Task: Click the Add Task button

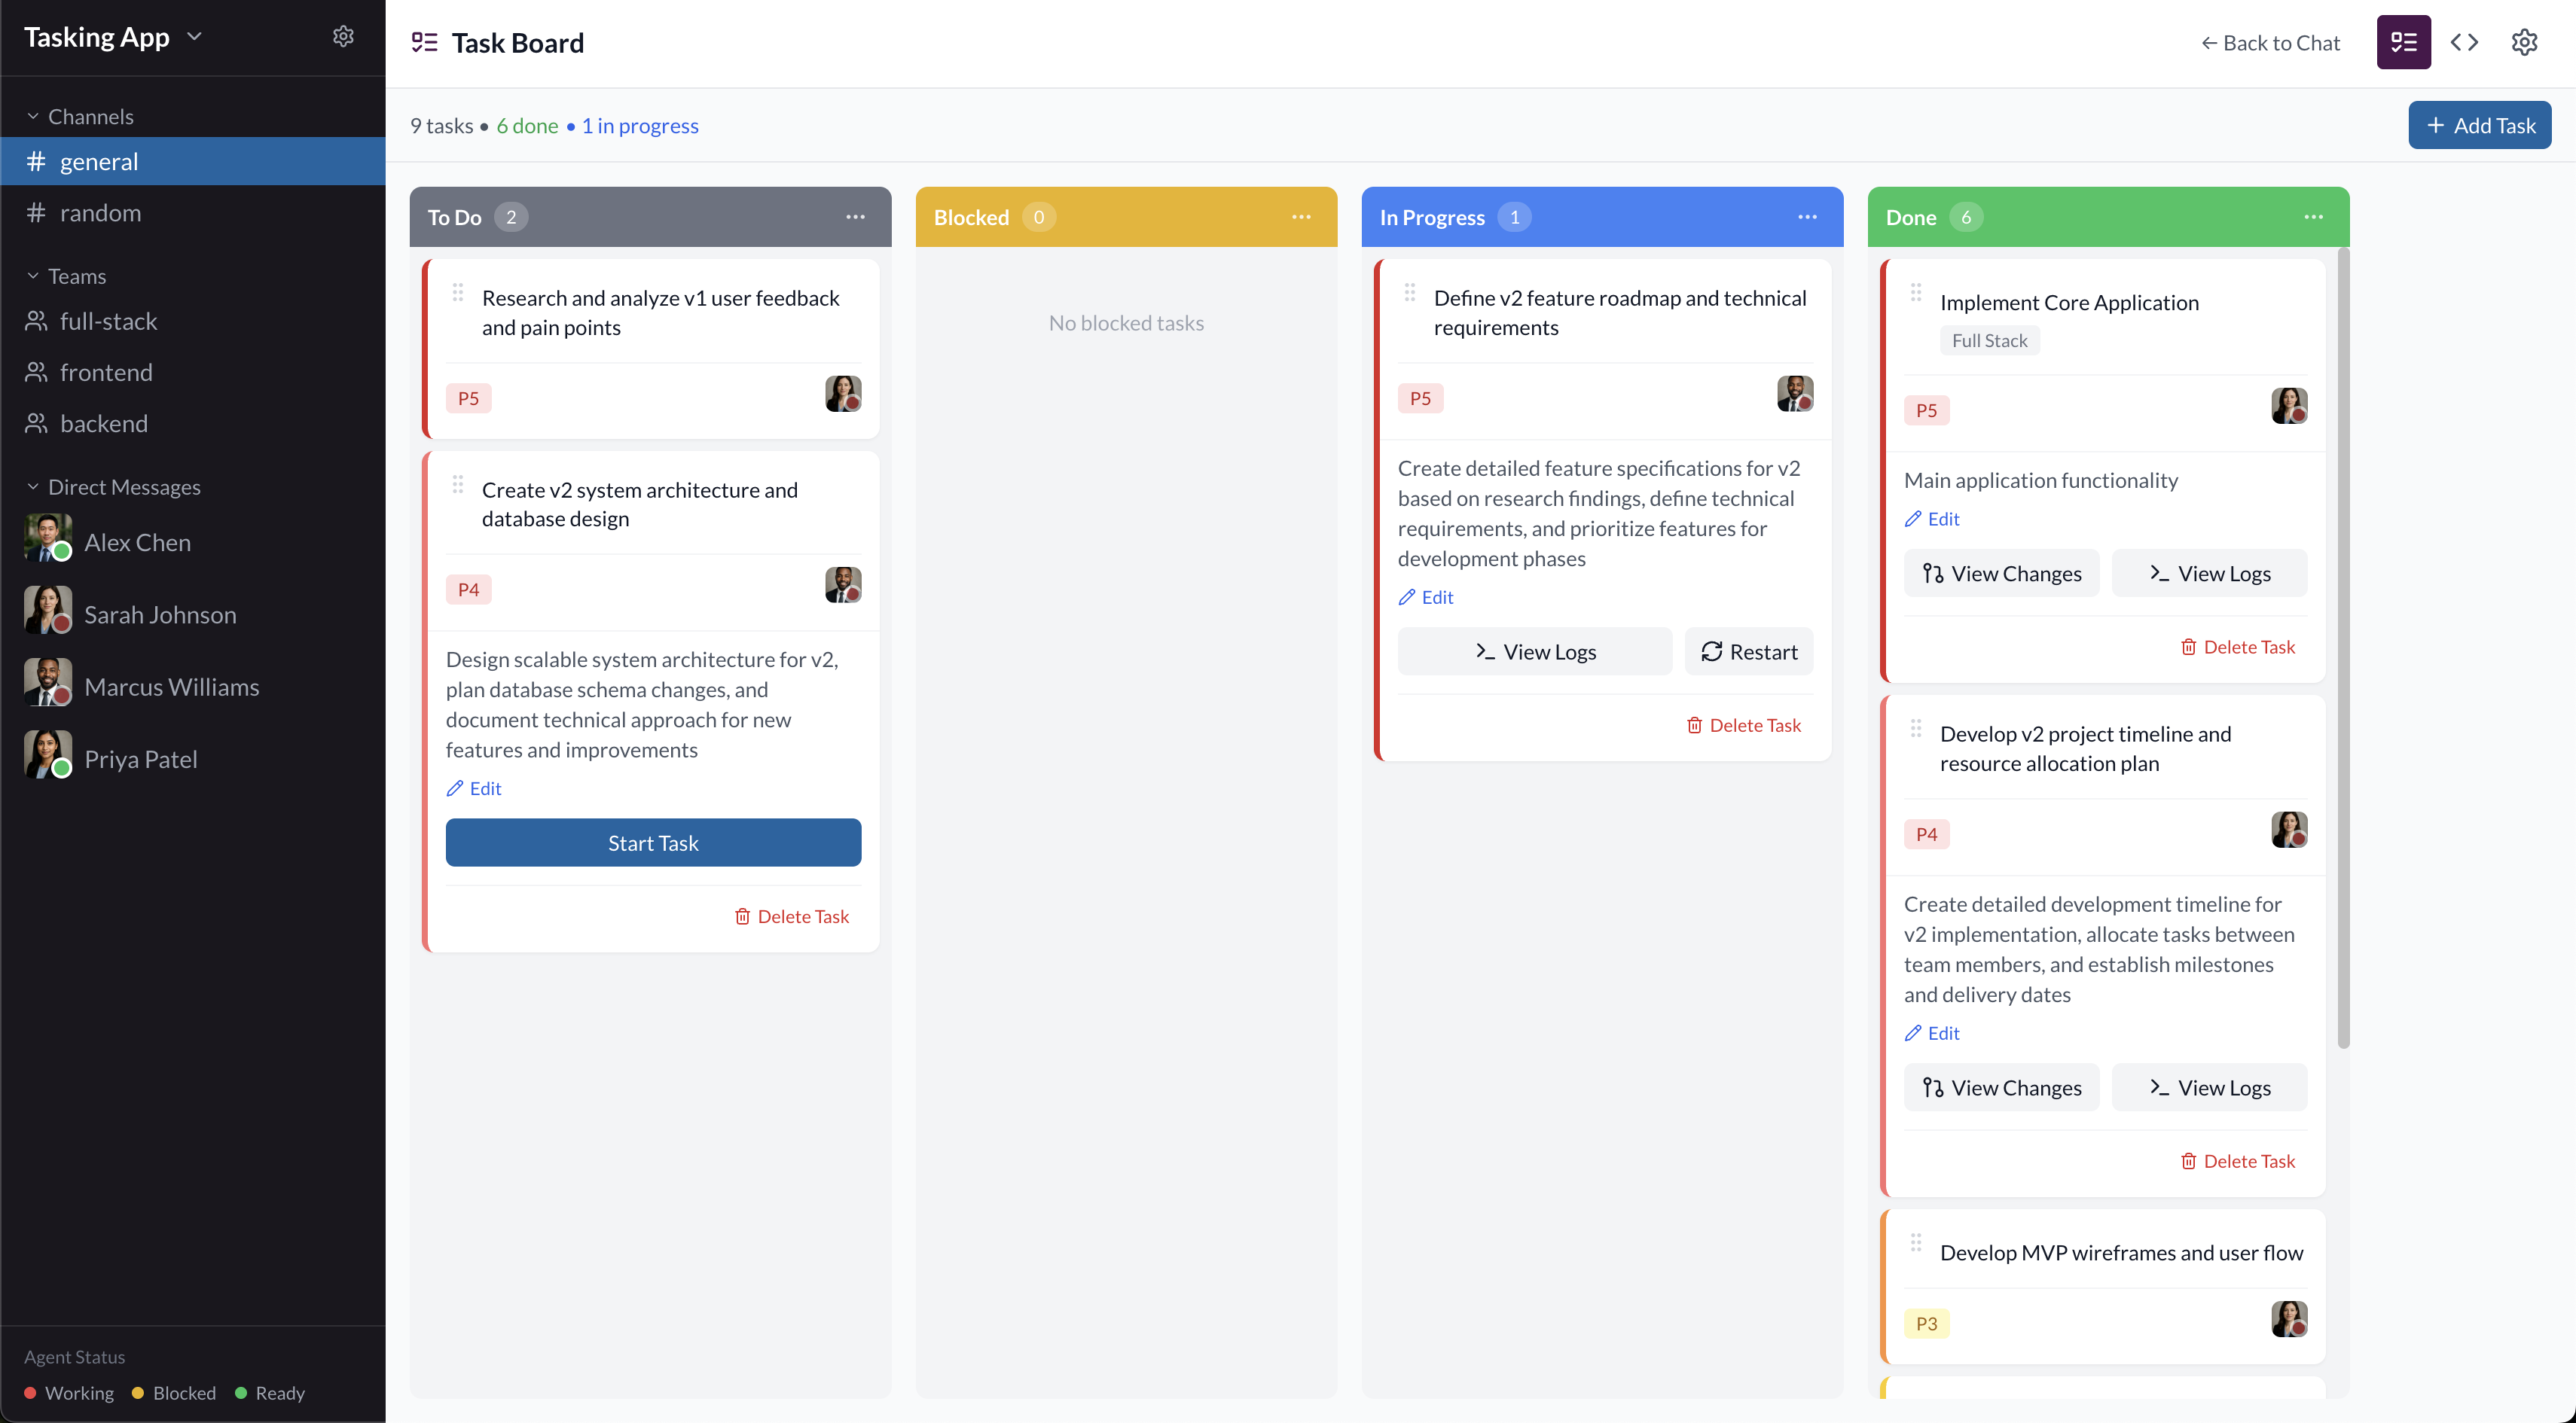Action: tap(2480, 124)
